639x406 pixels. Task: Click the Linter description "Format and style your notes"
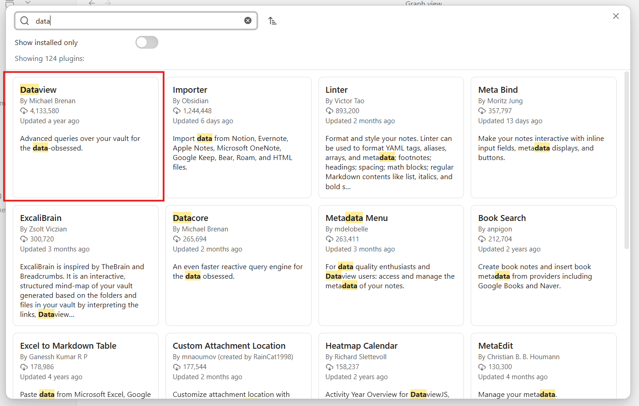point(389,163)
